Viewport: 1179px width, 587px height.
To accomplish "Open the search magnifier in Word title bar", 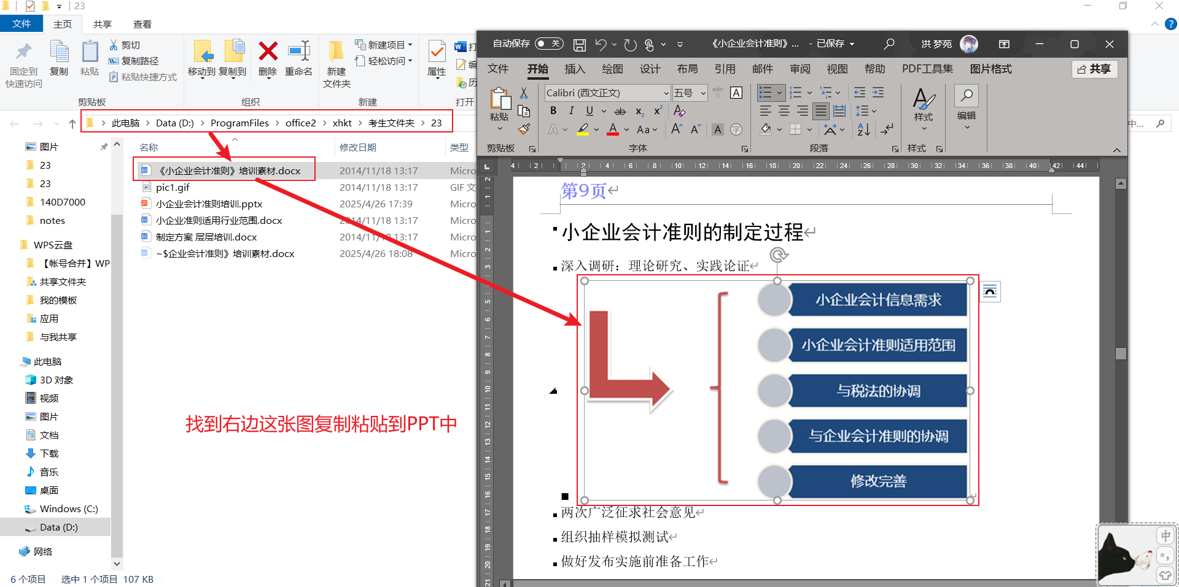I will [889, 44].
